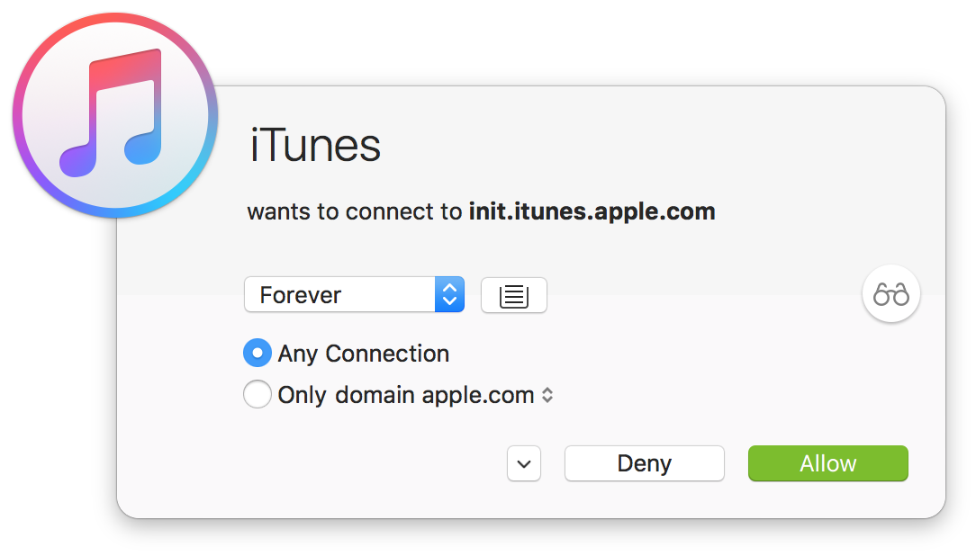The height and width of the screenshot is (556, 976).
Task: Click the rule details list icon button
Action: tap(513, 295)
